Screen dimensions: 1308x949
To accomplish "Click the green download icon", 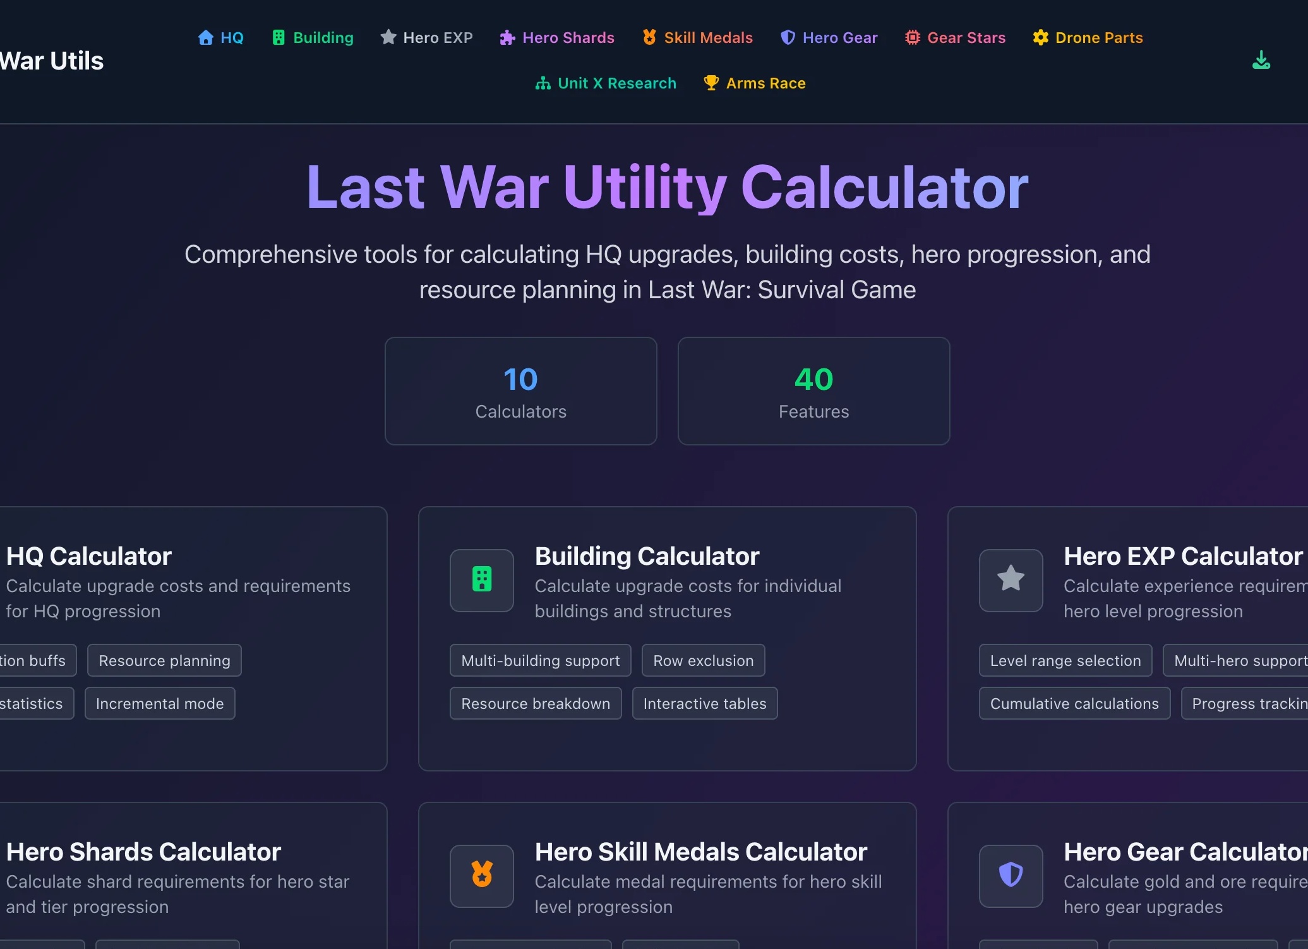I will click(1261, 60).
